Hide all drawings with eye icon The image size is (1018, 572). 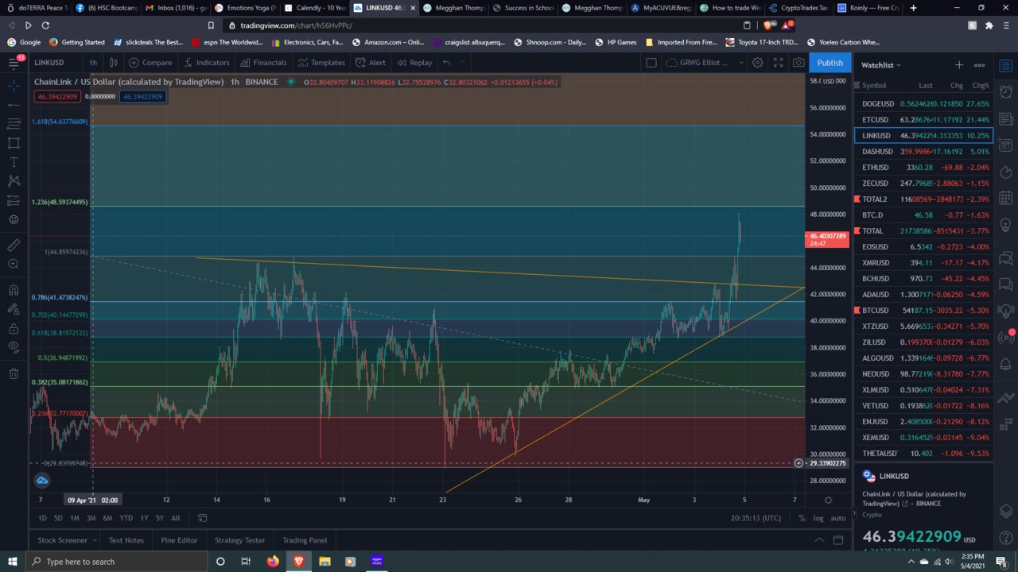point(14,347)
